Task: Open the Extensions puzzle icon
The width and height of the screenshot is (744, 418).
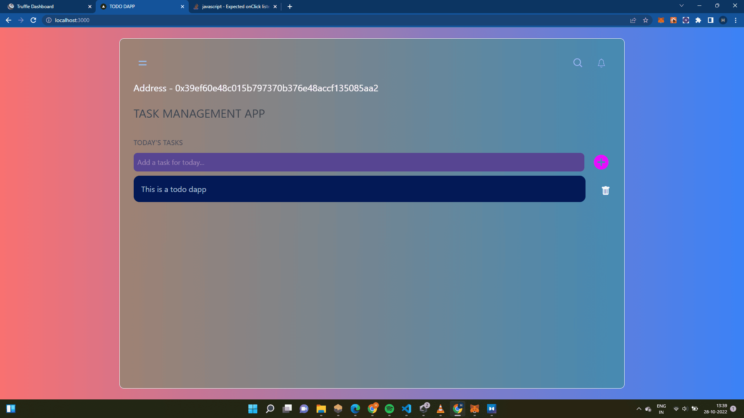Action: tap(698, 20)
